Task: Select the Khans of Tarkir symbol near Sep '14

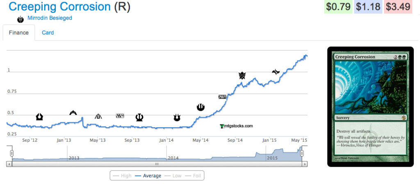Action: (242, 76)
